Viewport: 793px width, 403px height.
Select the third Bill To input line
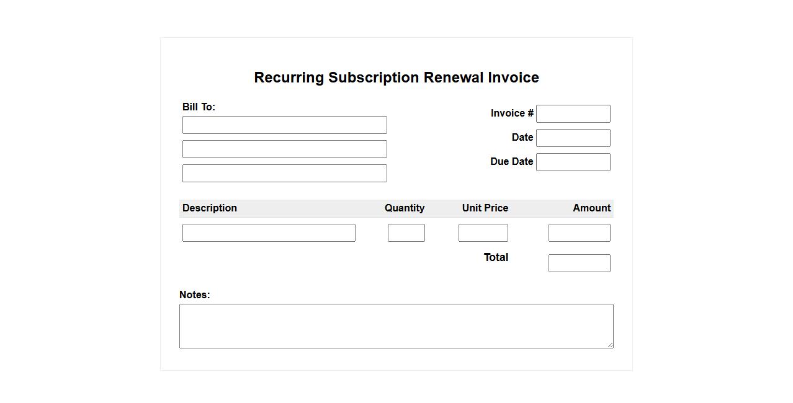(284, 173)
